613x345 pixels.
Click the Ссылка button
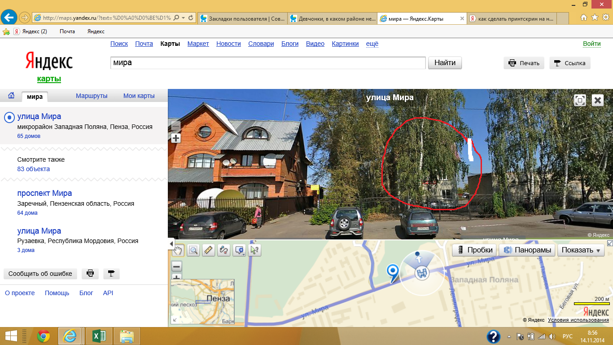[x=570, y=63]
